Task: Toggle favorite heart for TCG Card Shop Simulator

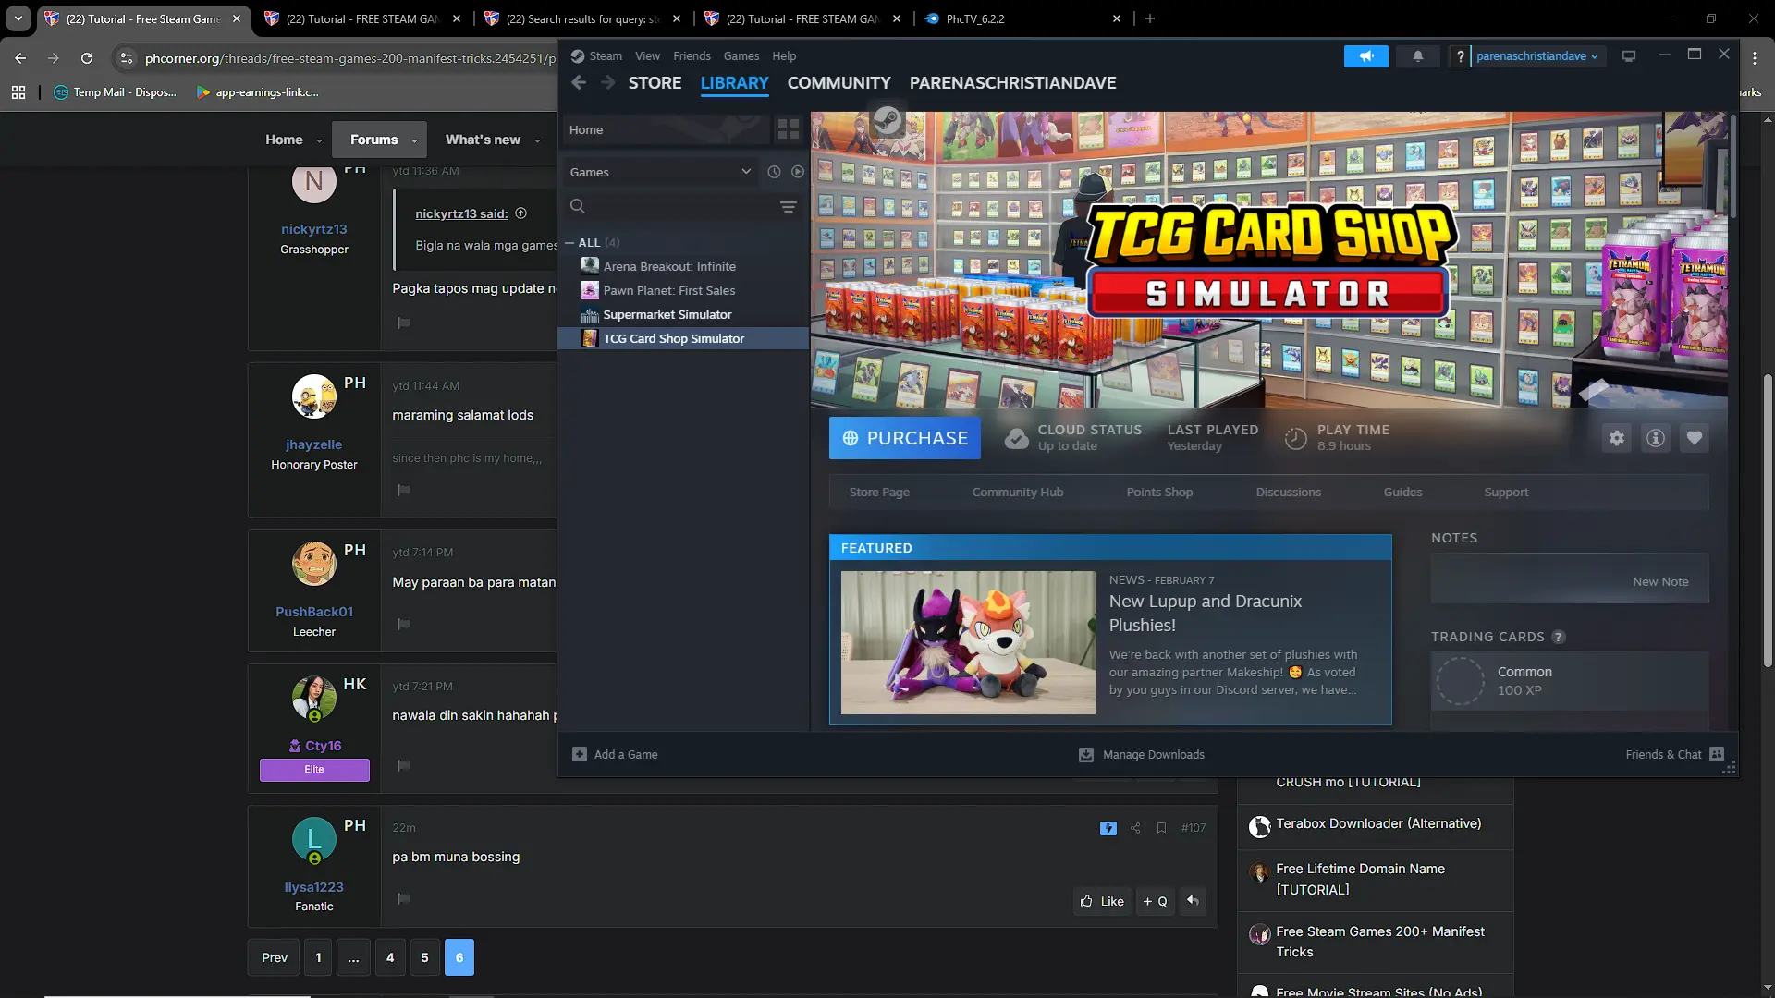Action: click(x=1695, y=438)
